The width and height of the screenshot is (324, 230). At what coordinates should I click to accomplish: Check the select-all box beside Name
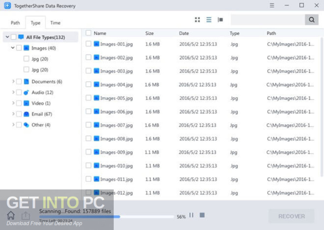pos(88,33)
